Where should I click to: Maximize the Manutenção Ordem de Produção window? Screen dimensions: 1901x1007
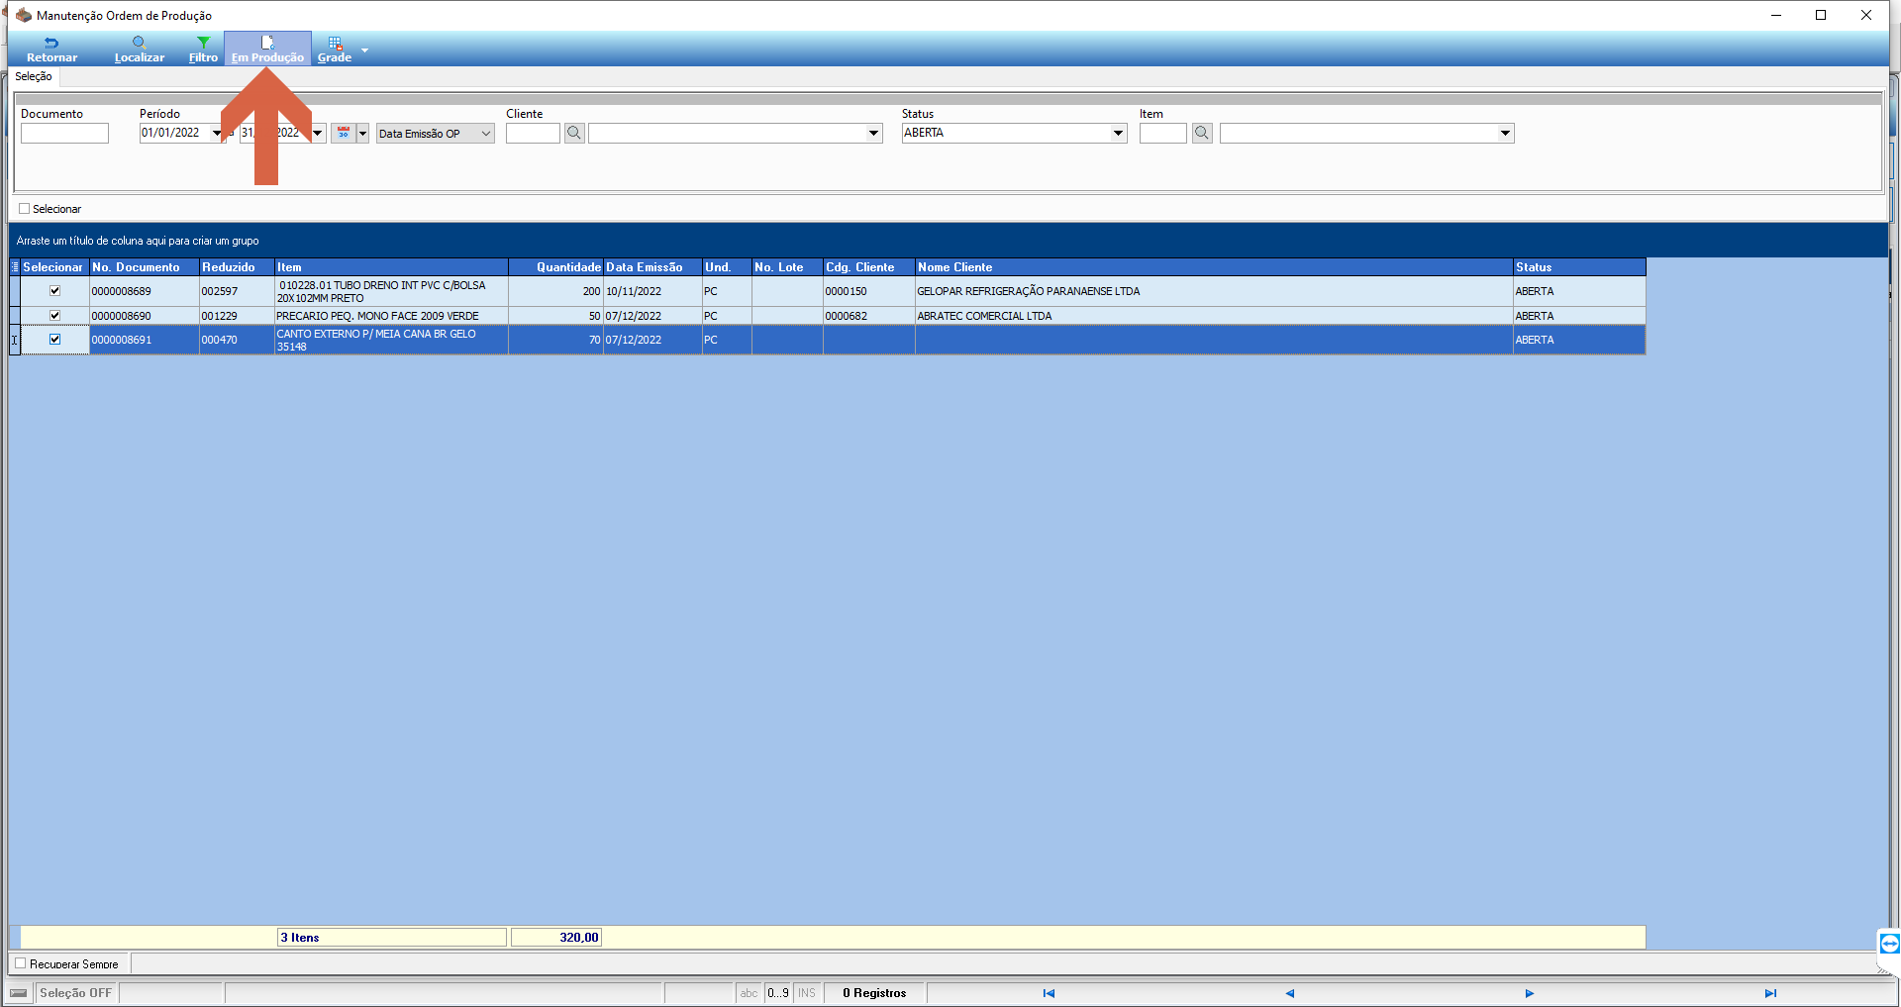(x=1820, y=15)
